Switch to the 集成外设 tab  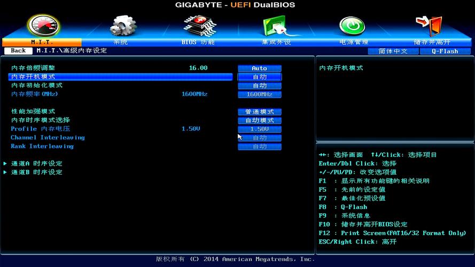(x=276, y=42)
